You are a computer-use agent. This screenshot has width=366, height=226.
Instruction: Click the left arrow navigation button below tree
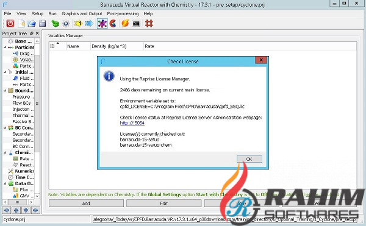click(7, 210)
